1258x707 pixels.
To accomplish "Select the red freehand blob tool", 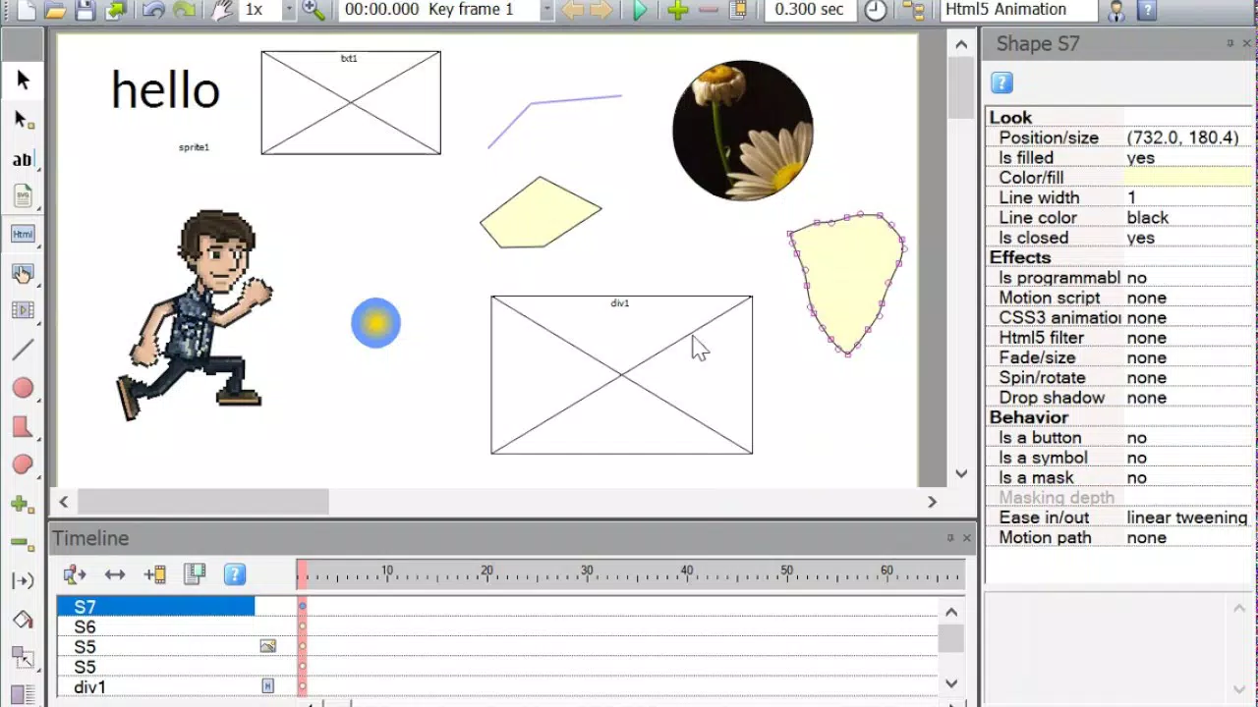I will tap(23, 464).
